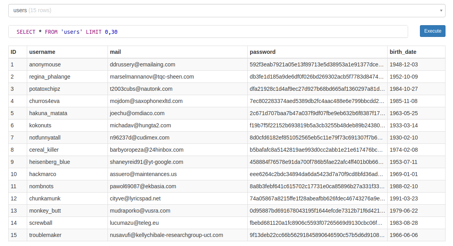453x246 pixels.
Task: Select the regina_phalange username cell
Action: [x=50, y=77]
